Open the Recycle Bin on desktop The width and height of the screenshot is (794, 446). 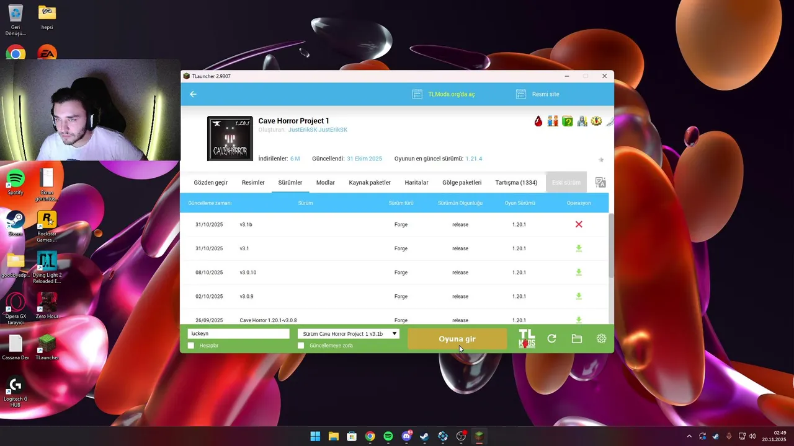[x=16, y=20]
